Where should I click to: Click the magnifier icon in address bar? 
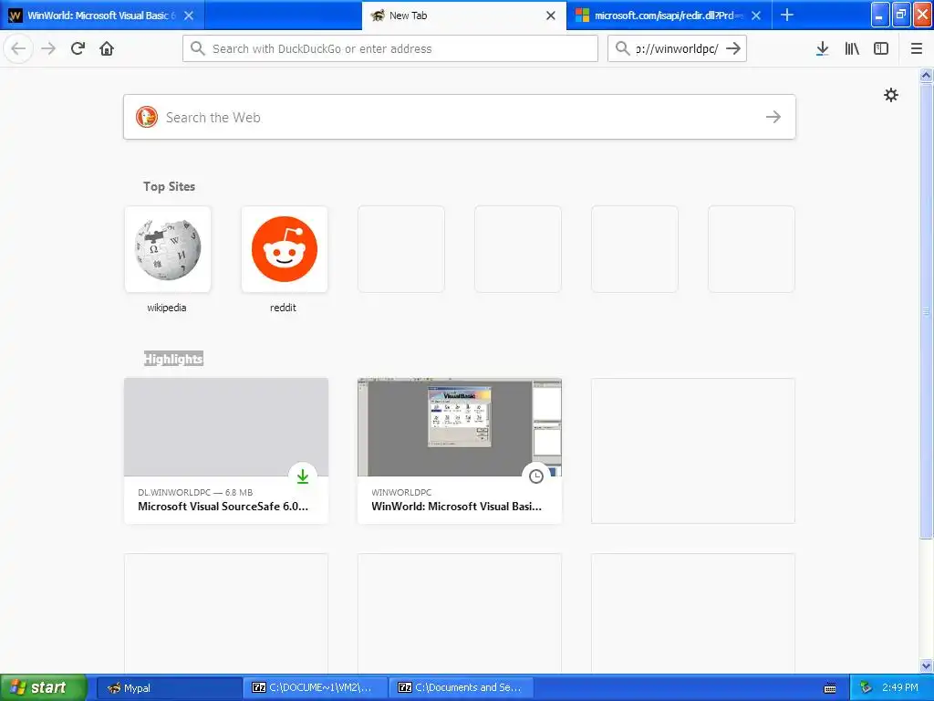[x=198, y=48]
